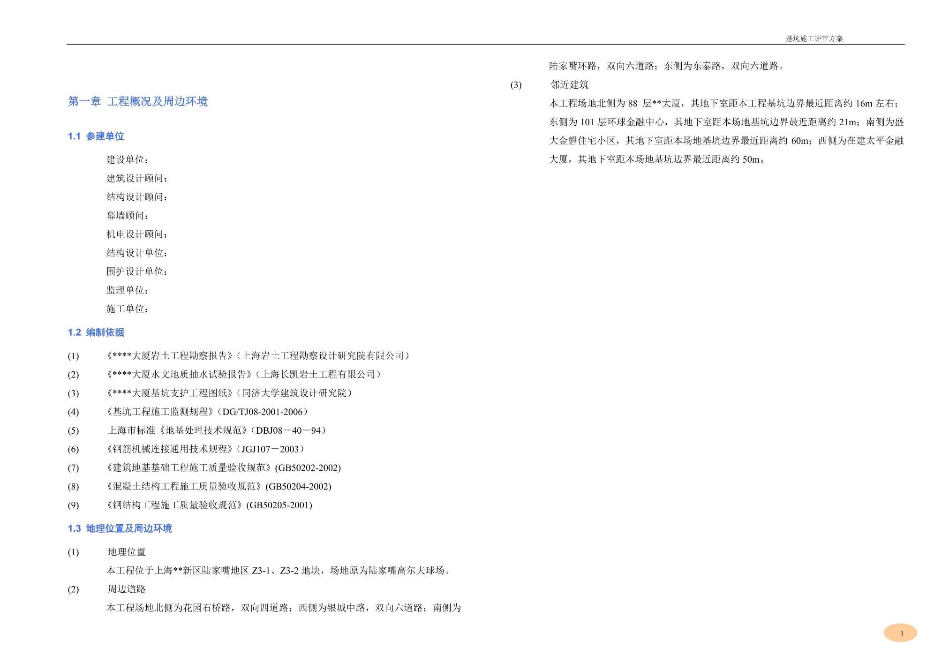Click item (7) 建筑地基基础工程施工质量验收规范

click(x=204, y=468)
